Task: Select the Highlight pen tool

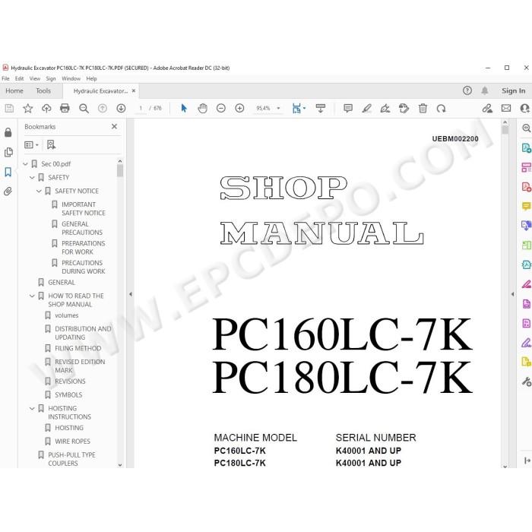Action: click(366, 108)
